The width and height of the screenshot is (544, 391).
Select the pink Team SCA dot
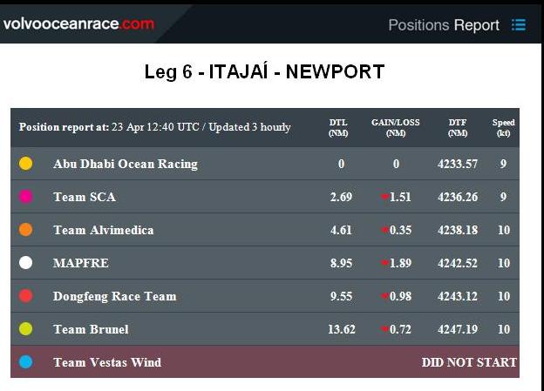(26, 197)
